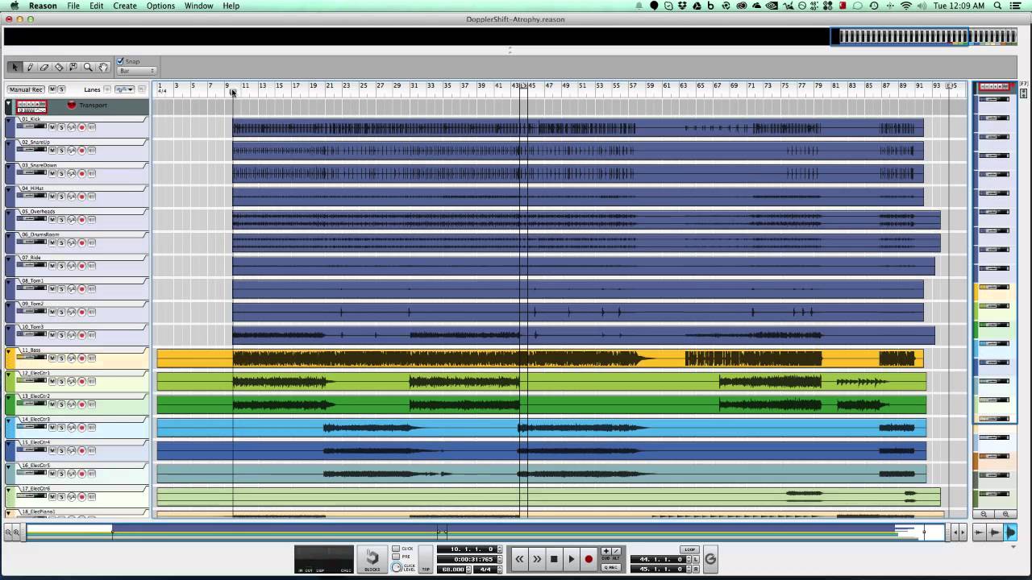Open the Options menu
The height and width of the screenshot is (580, 1032).
(160, 6)
